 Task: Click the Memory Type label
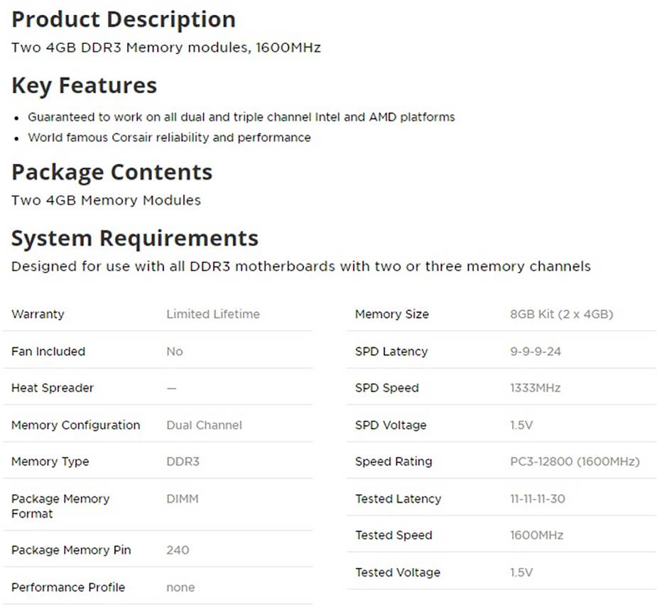50,461
